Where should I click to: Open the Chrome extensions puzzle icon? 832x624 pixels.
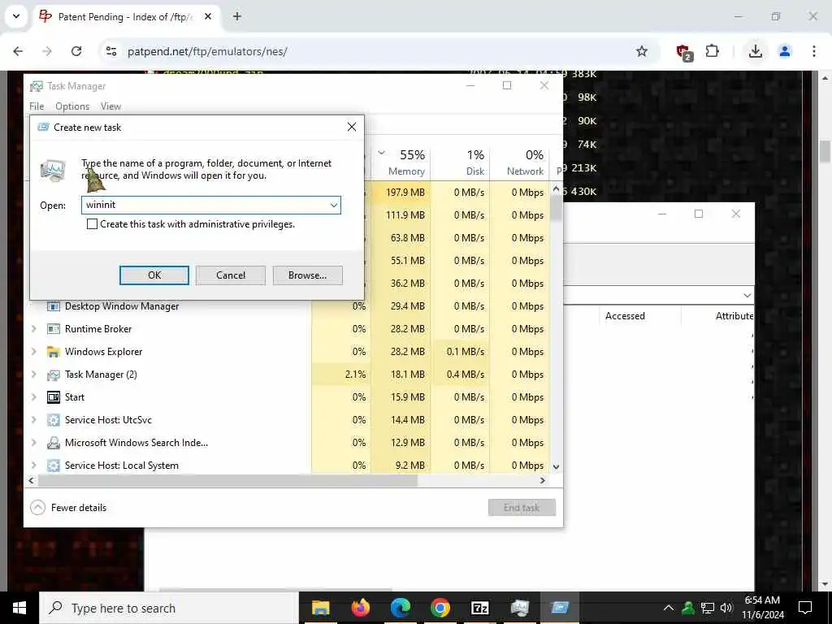(712, 51)
